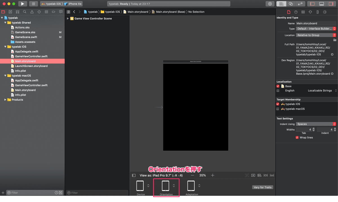Click Update Frames icon
This screenshot has height=202, width=338.
(247, 175)
